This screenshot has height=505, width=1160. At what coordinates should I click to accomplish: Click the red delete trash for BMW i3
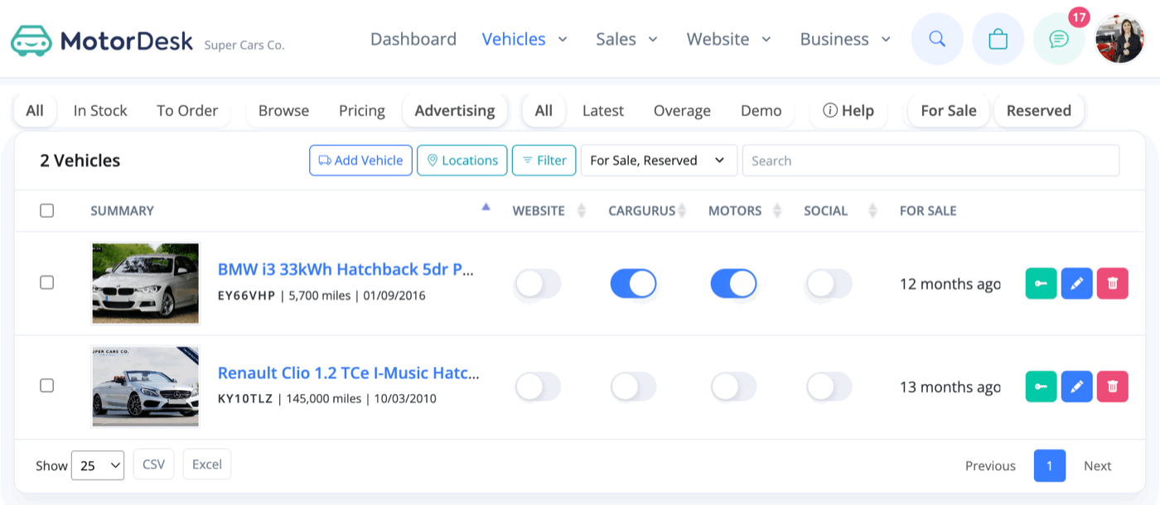tap(1113, 283)
